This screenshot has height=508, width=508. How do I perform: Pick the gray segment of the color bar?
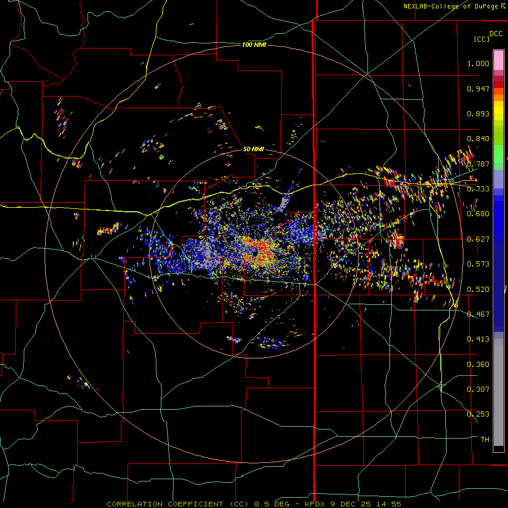coord(498,392)
